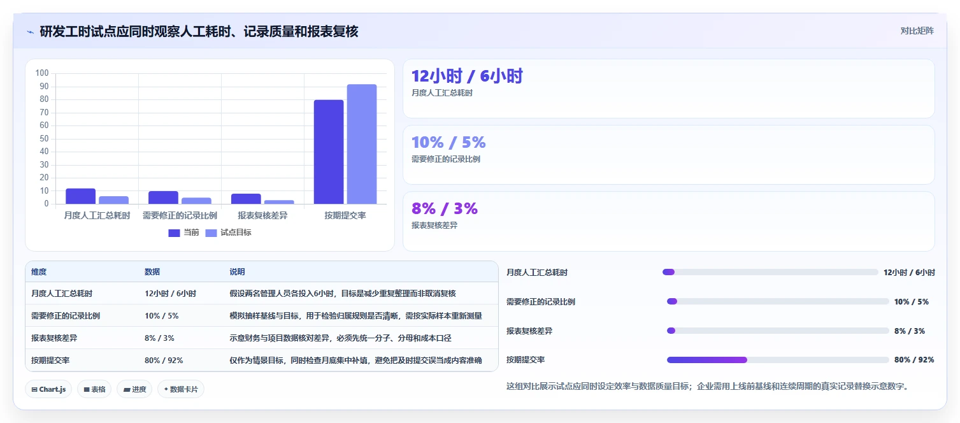960x423 pixels.
Task: Click the 月度人工汇总耗时 progress bar
Action: pyautogui.click(x=770, y=272)
